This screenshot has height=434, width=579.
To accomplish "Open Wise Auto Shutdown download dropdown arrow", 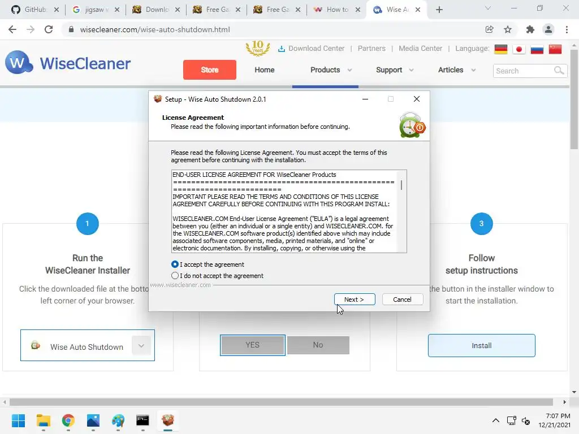I will point(141,346).
